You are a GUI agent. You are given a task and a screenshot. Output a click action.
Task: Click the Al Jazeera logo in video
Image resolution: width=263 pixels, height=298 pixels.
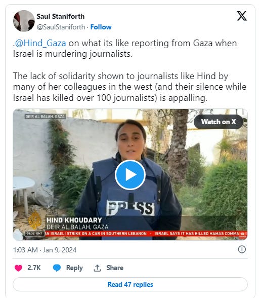point(35,220)
